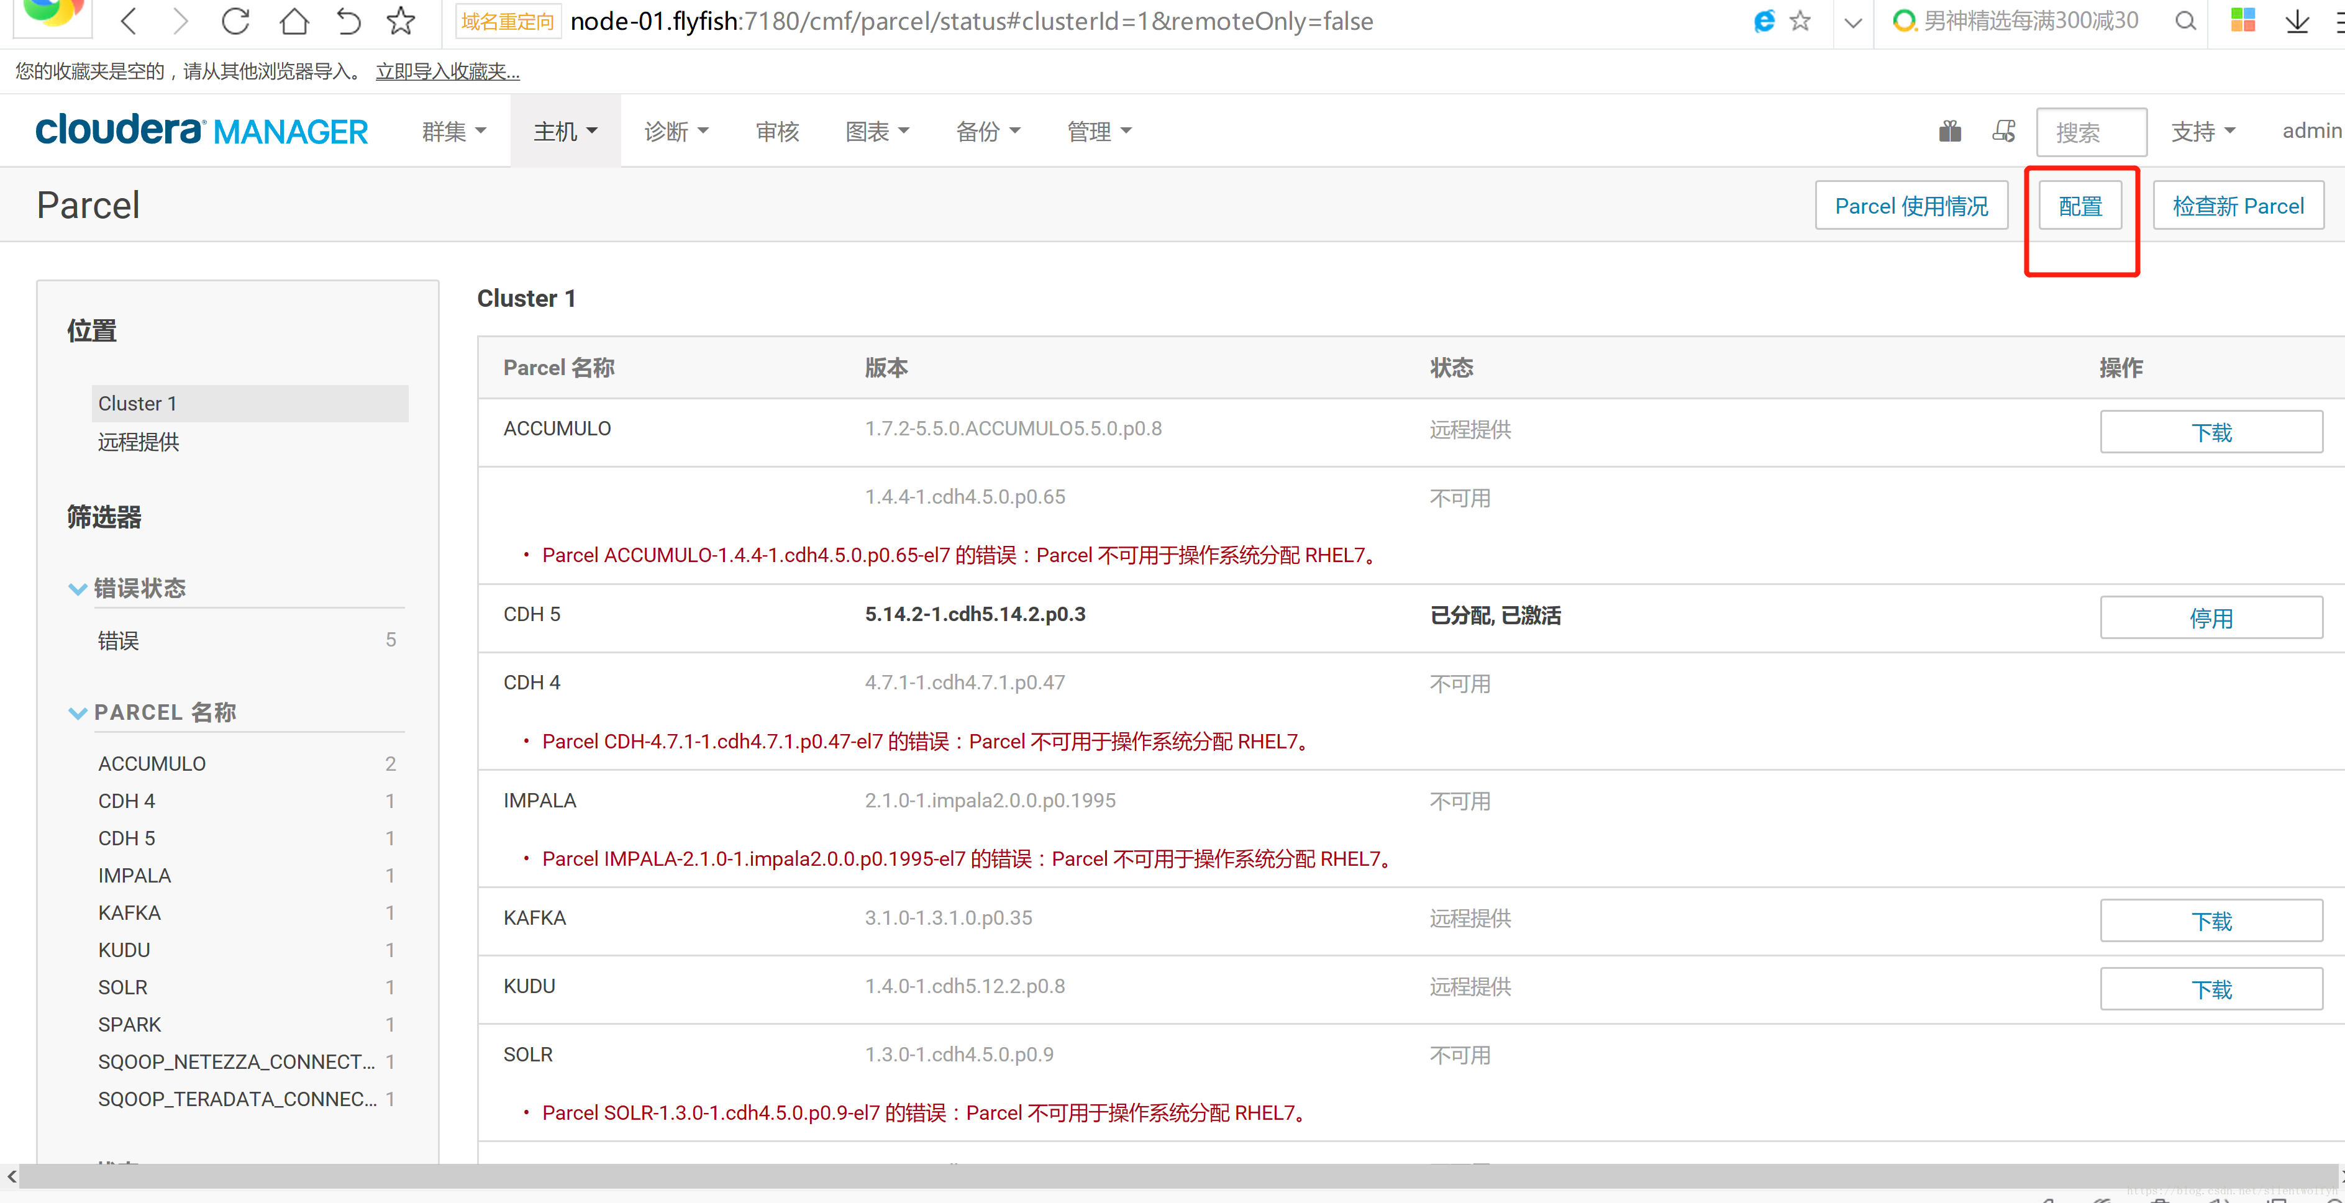Open the 管理 dropdown menu
Viewport: 2345px width, 1203px height.
click(1099, 131)
